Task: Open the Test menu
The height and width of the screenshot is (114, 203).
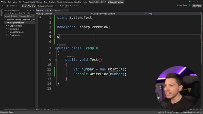Action: tap(46, 2)
